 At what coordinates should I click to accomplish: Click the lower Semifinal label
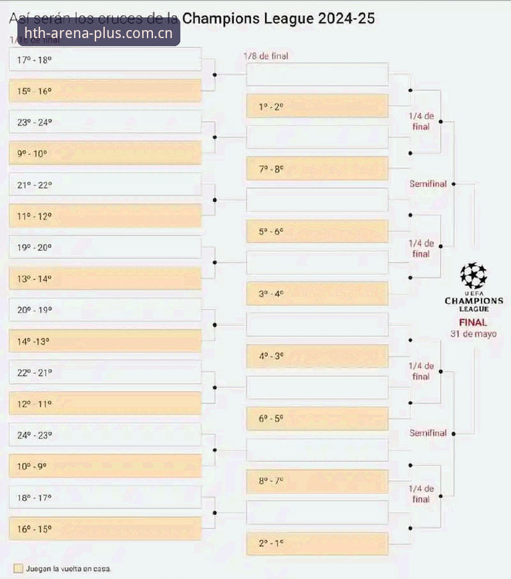pos(428,433)
